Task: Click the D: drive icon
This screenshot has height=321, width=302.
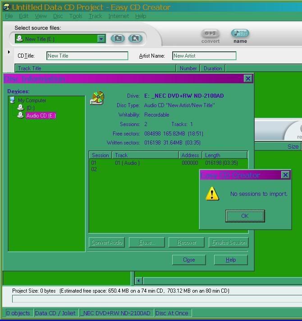Action: coord(20,108)
